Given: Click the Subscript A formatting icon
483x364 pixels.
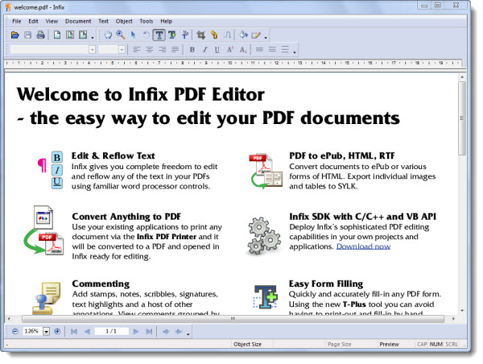Looking at the screenshot, I should (x=243, y=50).
